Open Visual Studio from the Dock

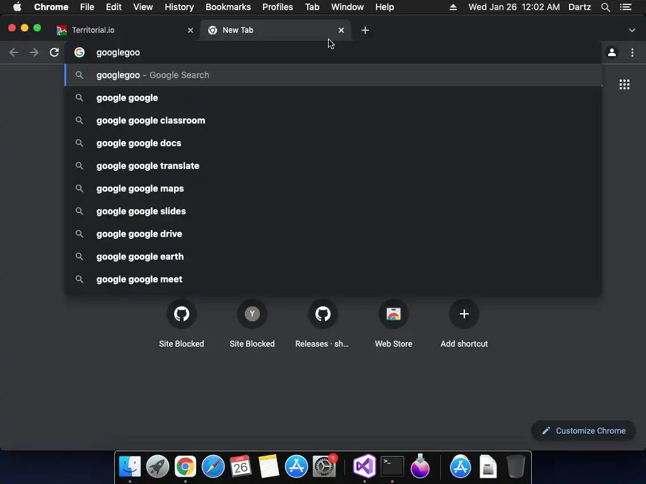(x=365, y=467)
